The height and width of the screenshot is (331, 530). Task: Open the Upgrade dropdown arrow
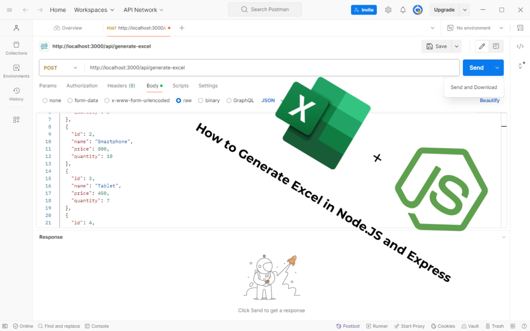[x=465, y=10]
